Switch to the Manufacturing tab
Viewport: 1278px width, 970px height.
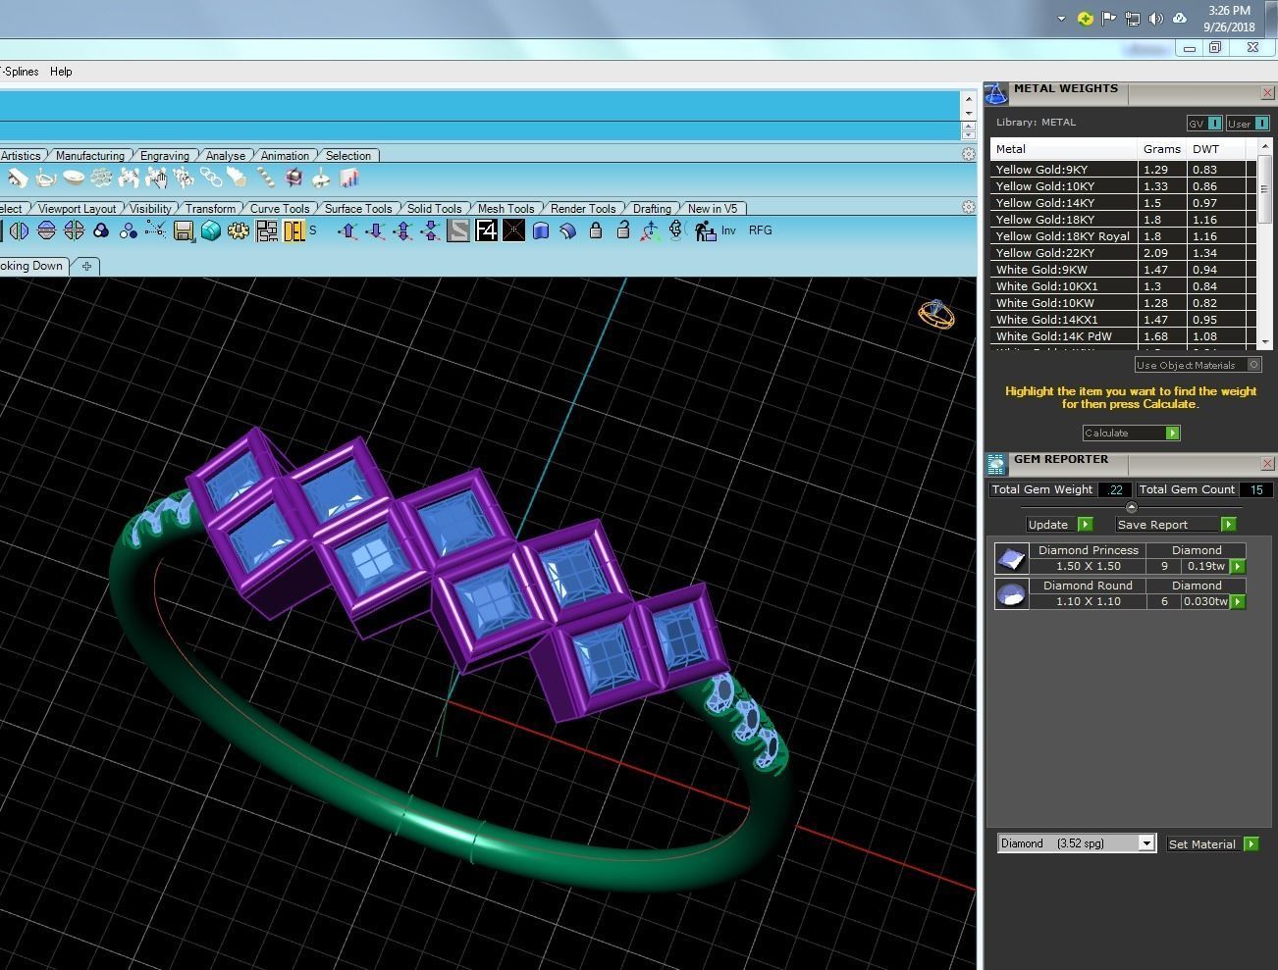click(x=90, y=156)
